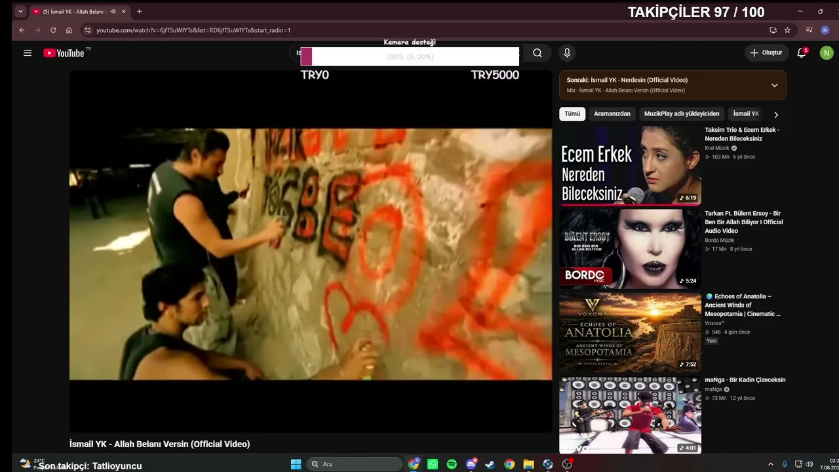Open the Ecem Erkek Nereden Bileceksiniz thumbnail
Image resolution: width=839 pixels, height=472 pixels.
(x=630, y=165)
